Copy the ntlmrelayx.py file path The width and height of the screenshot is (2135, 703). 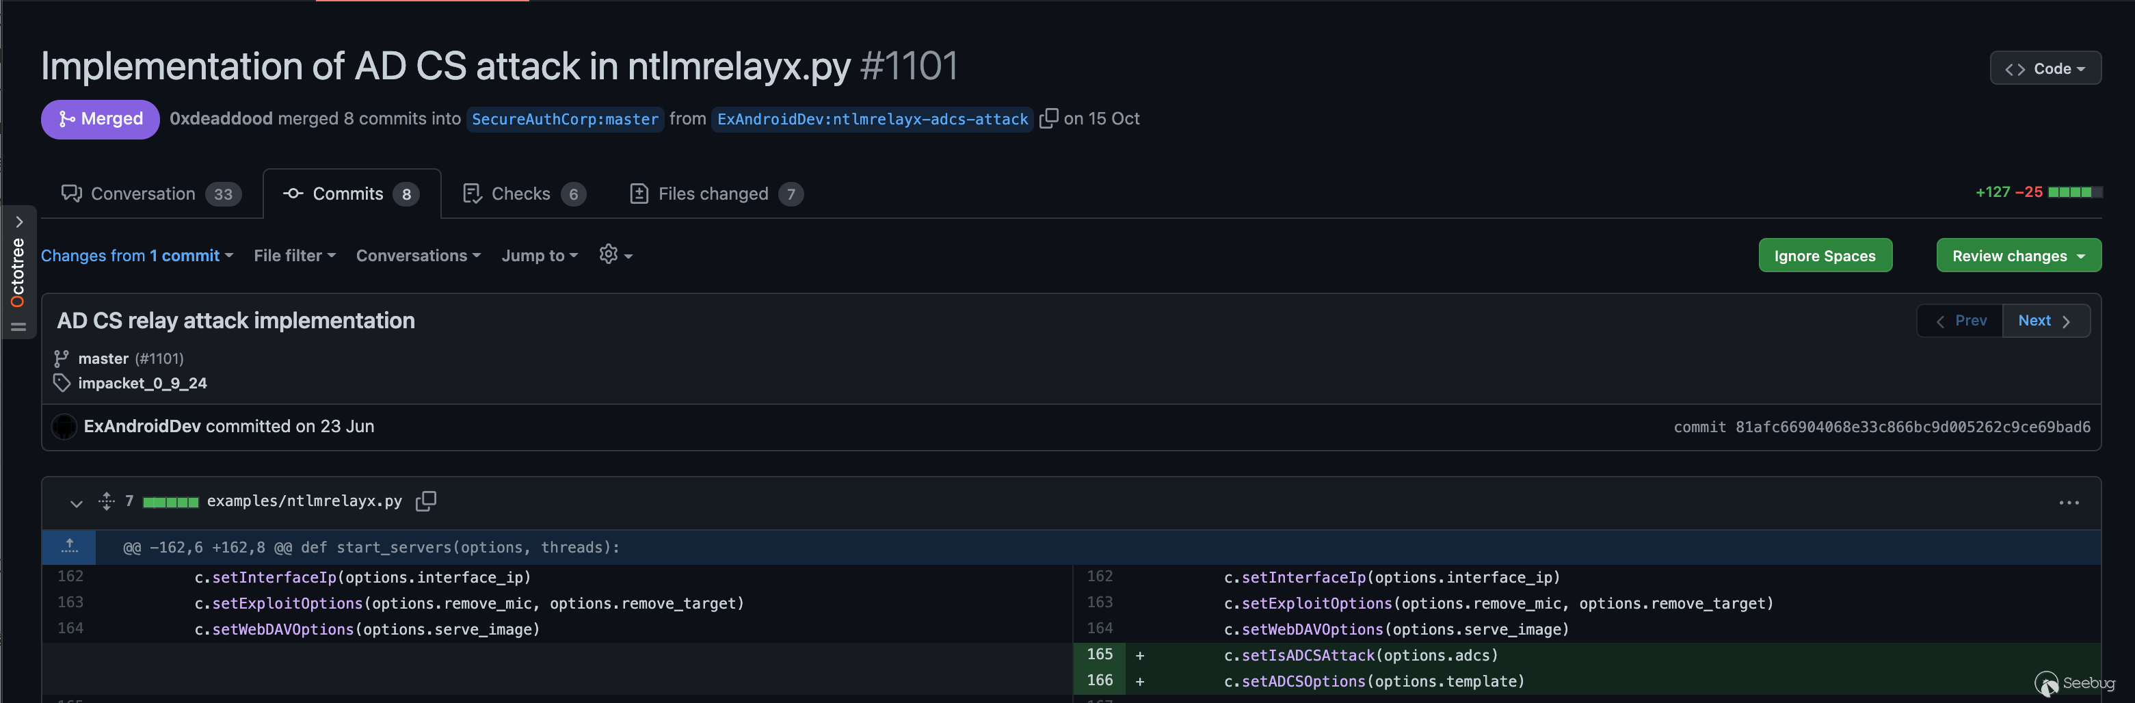tap(425, 501)
